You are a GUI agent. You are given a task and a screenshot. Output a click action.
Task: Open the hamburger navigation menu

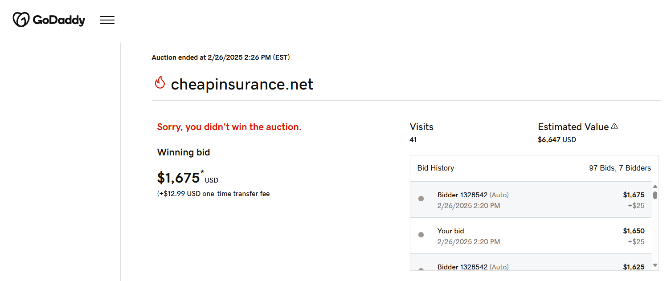coord(107,20)
